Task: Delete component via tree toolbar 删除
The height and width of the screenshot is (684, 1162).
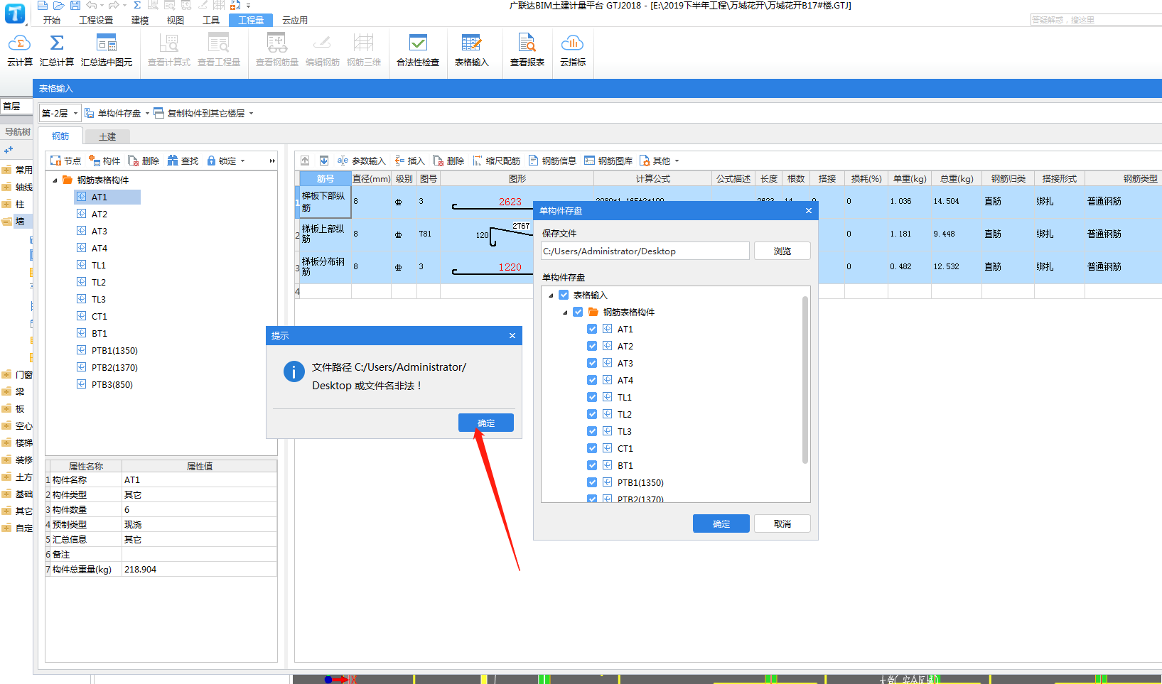Action: click(x=144, y=161)
